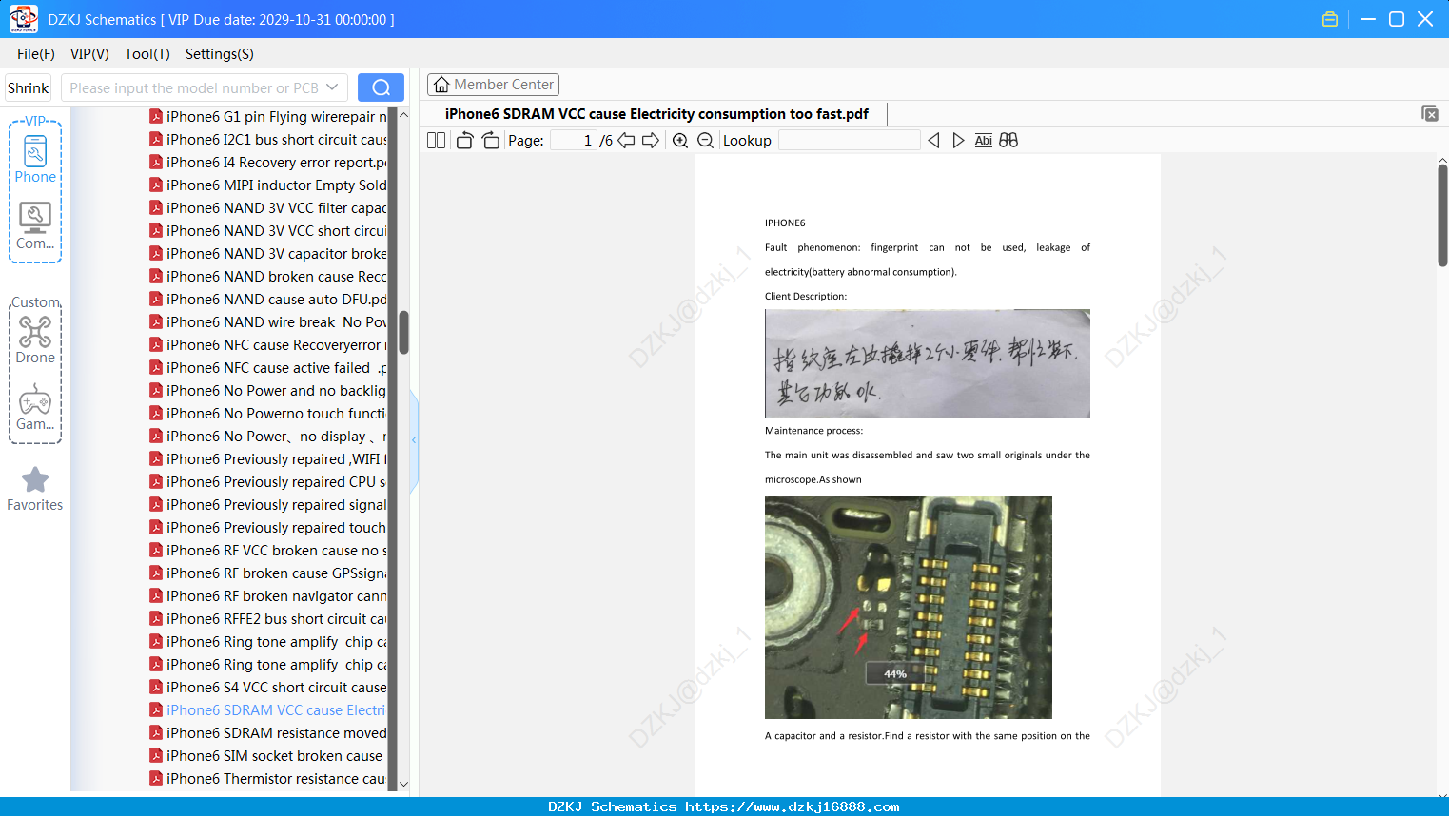This screenshot has width=1449, height=816.
Task: Open iPhone6 G1 pin Flying wire file
Action: 268,117
